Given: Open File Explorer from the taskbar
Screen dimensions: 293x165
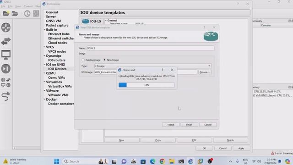Looking at the screenshot, I should click(172, 161).
